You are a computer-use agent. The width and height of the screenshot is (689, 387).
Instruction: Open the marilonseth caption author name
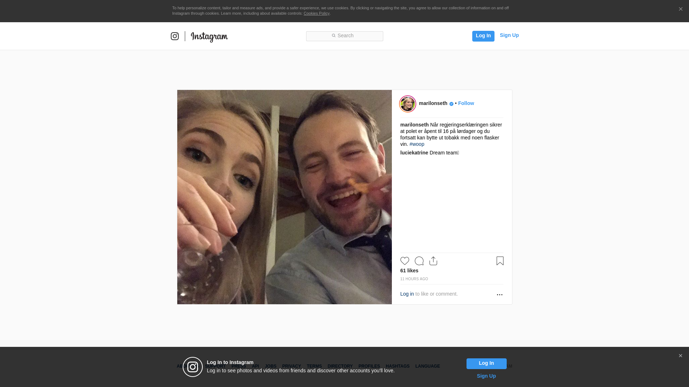tap(414, 125)
